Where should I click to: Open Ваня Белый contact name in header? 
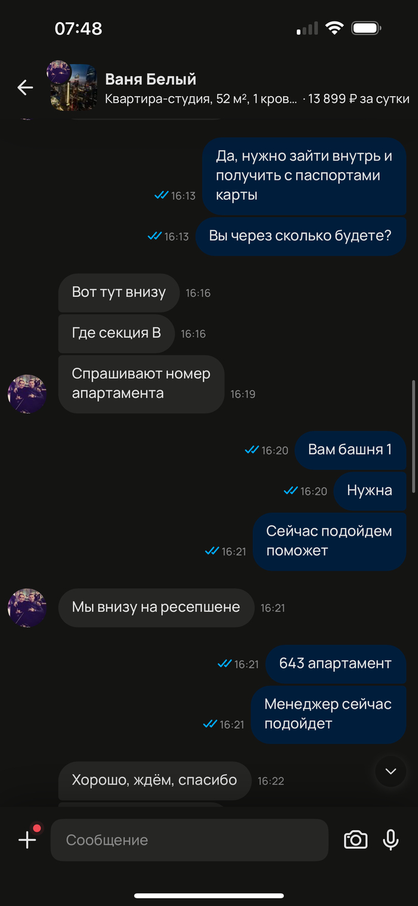point(150,79)
